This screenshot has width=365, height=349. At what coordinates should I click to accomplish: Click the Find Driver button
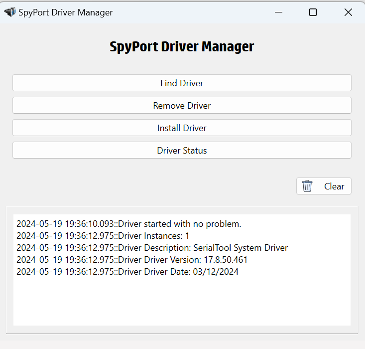[182, 83]
